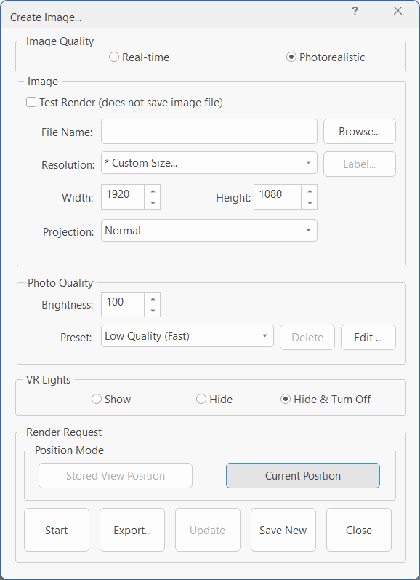Click the help question mark icon
The width and height of the screenshot is (420, 580).
(355, 11)
